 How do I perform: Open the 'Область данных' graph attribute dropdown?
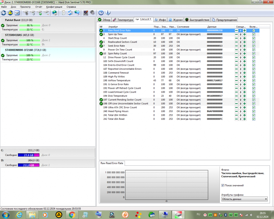pos(244,199)
